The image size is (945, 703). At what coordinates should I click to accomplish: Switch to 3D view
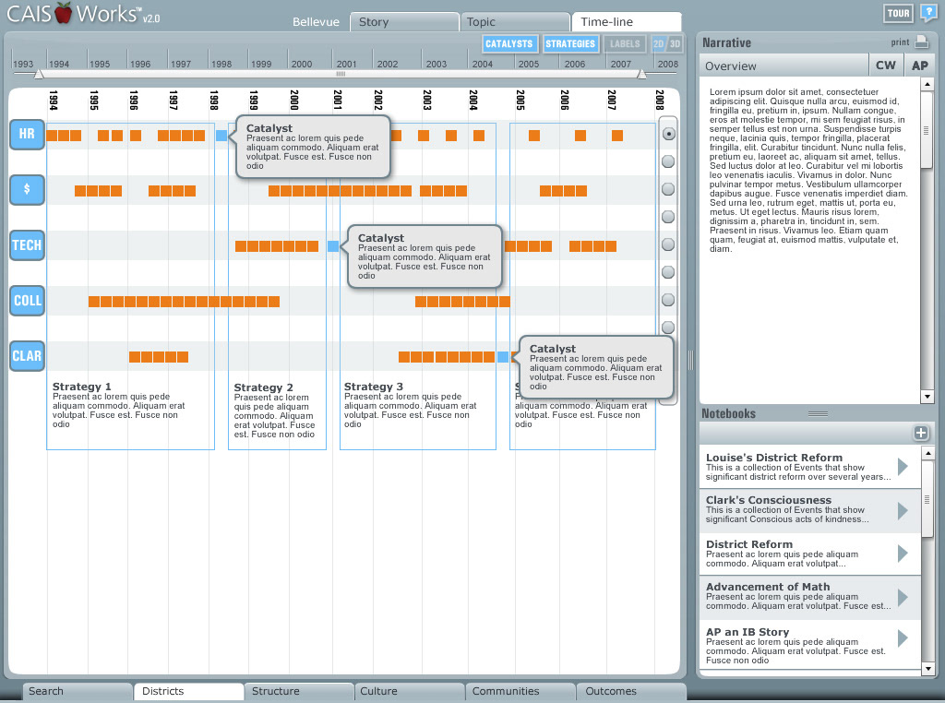(675, 44)
